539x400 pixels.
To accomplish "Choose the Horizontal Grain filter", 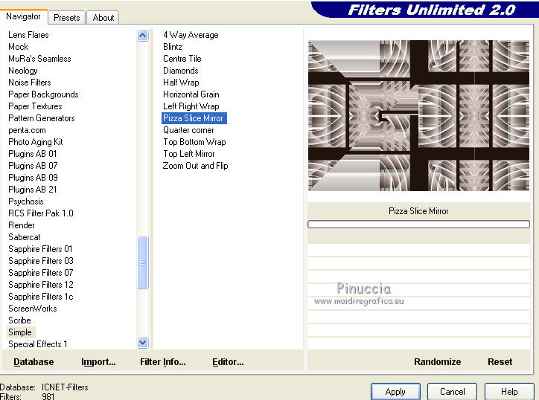I will [191, 94].
